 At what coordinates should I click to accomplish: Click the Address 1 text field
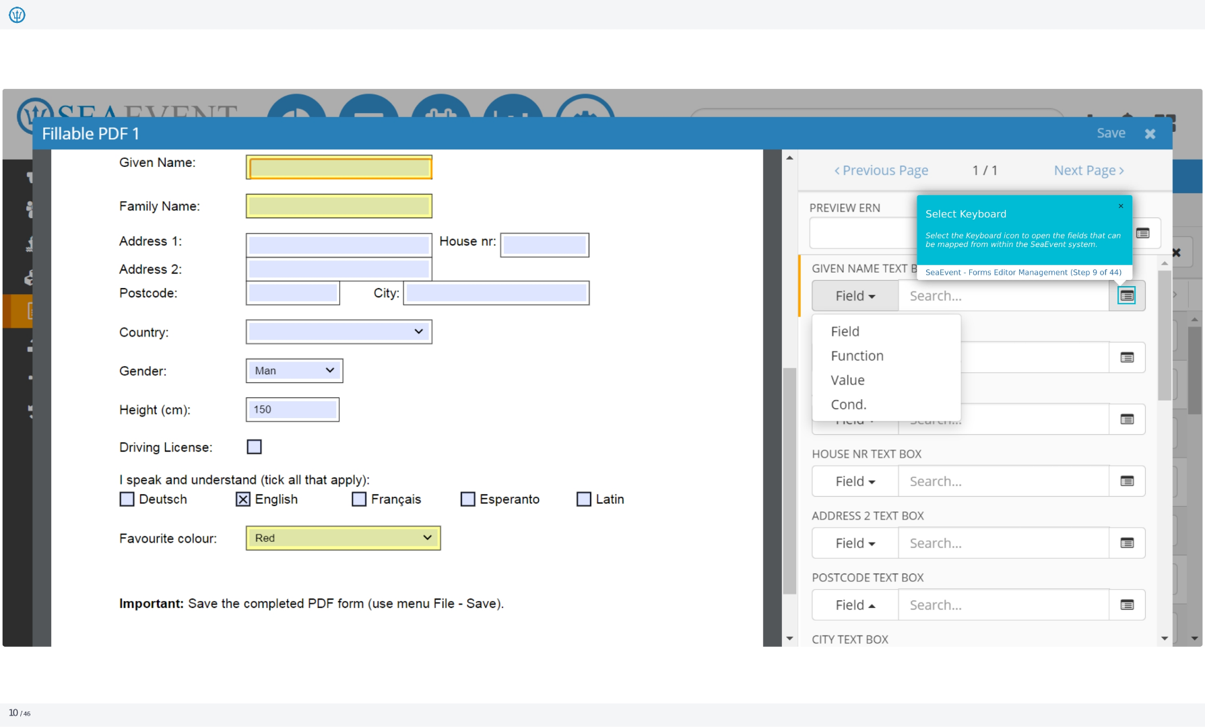(339, 245)
